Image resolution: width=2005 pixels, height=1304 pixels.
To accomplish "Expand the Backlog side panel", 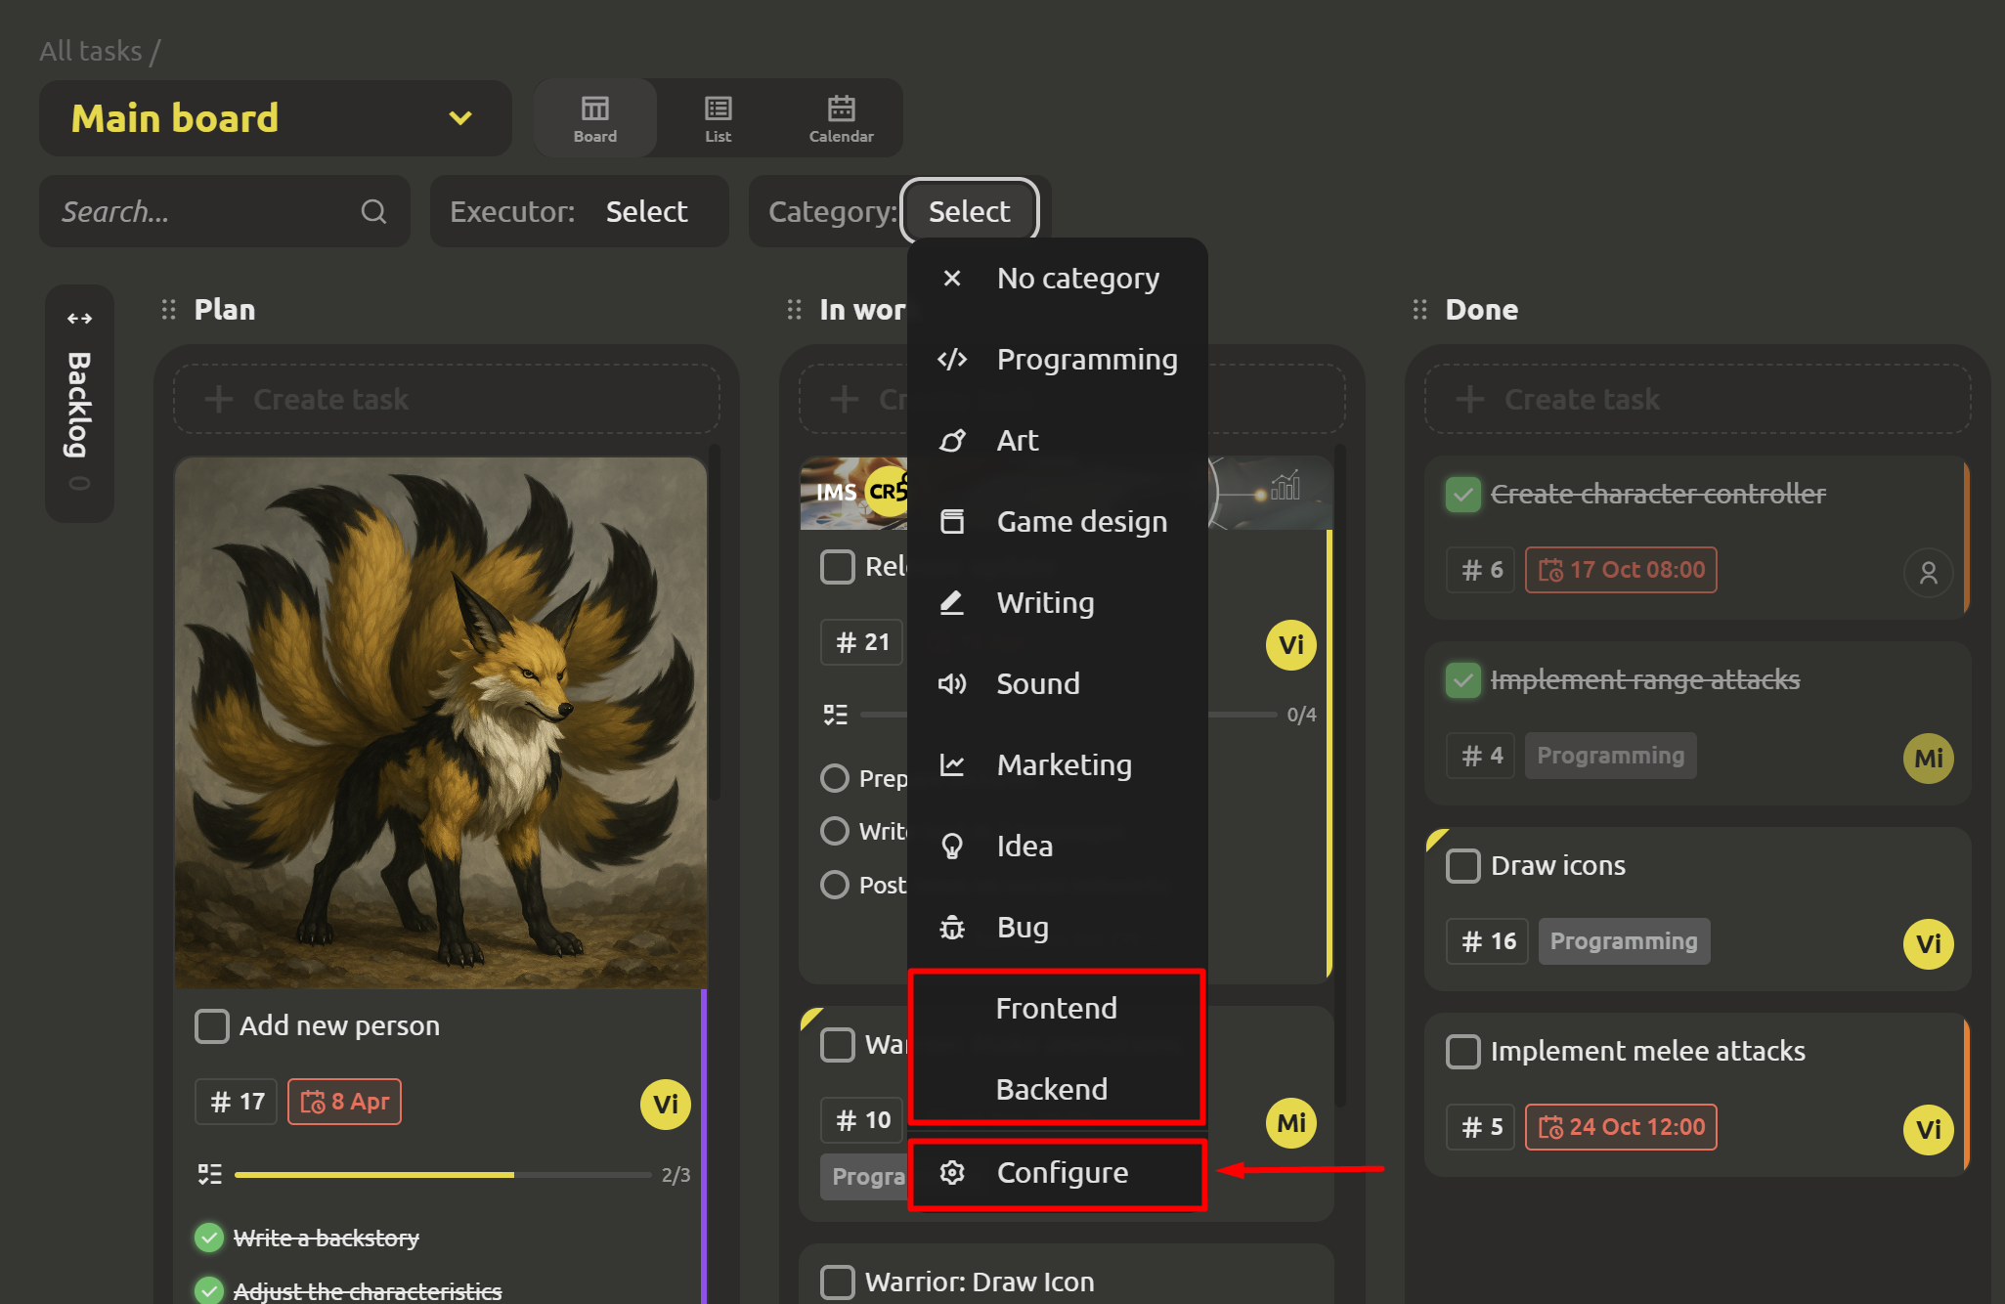I will (x=79, y=404).
